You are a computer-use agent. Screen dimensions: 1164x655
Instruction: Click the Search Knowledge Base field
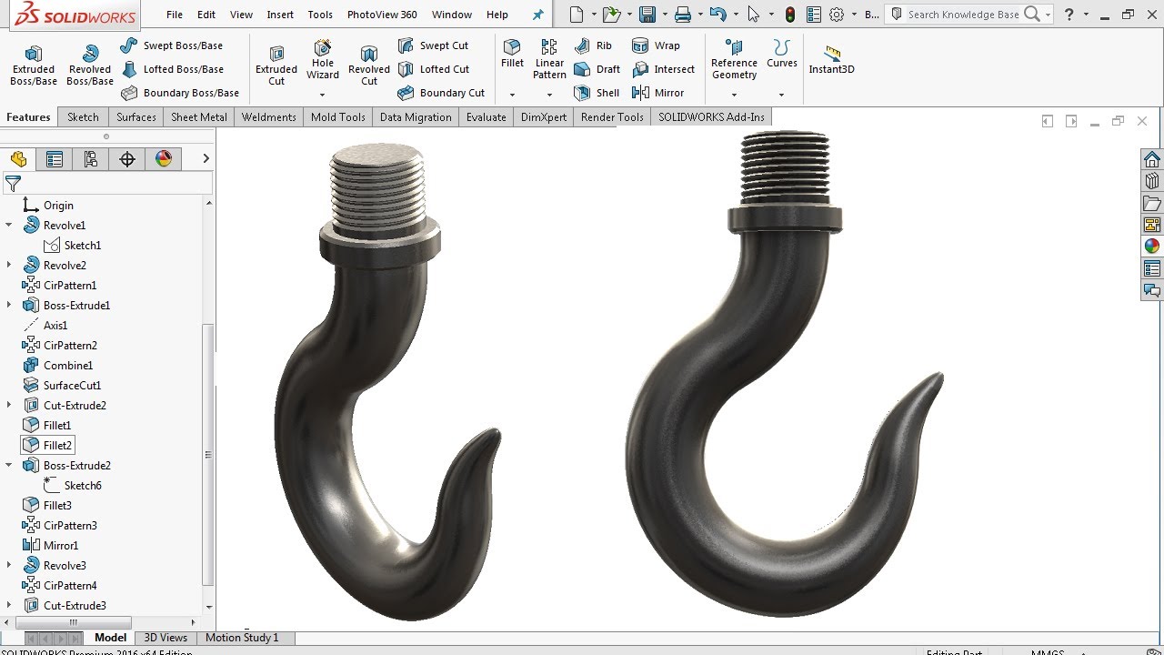pos(963,15)
